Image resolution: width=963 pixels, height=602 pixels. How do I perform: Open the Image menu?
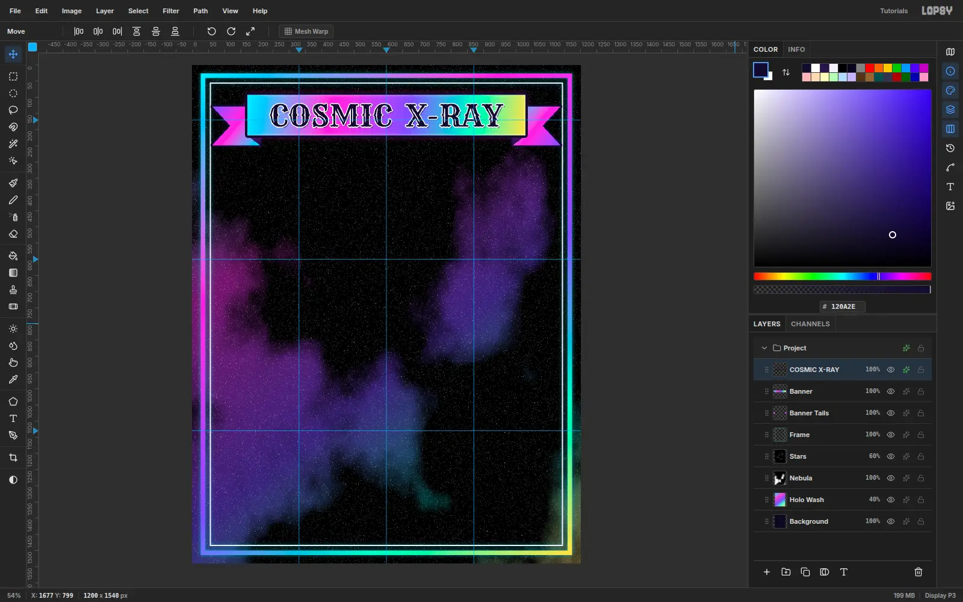point(72,11)
